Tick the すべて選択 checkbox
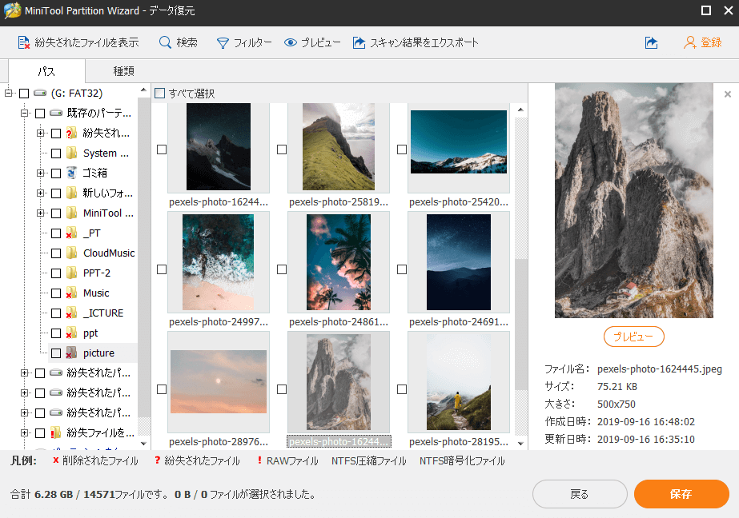Screen dimensions: 739x518 tap(160, 94)
